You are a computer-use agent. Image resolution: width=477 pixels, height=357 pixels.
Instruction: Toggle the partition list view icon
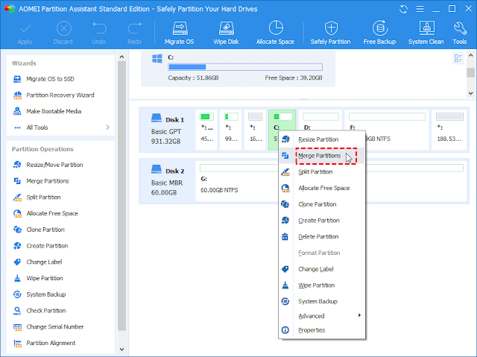tap(458, 58)
